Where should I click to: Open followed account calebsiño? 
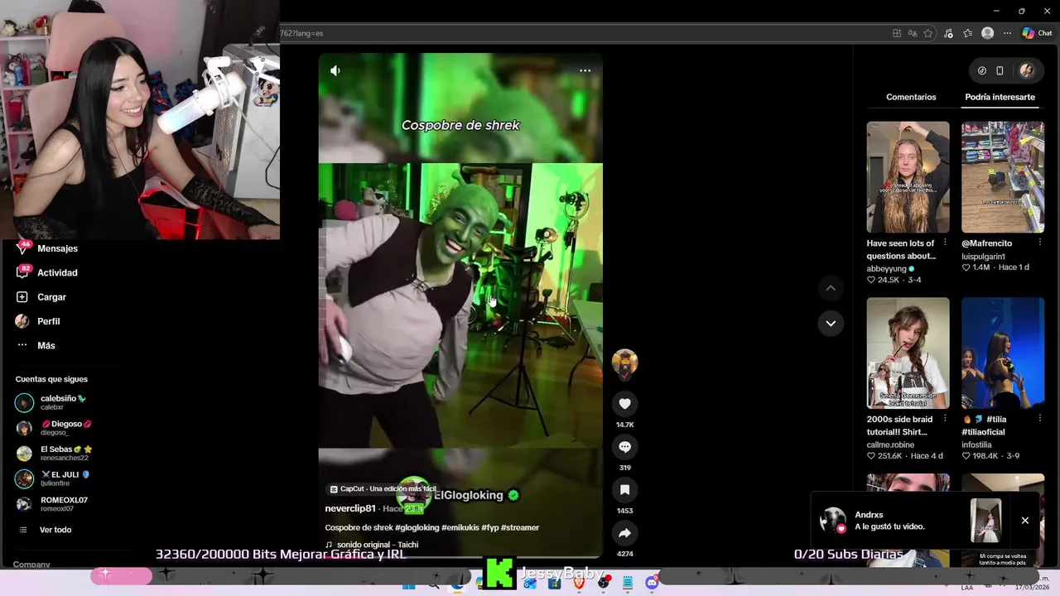pyautogui.click(x=51, y=402)
